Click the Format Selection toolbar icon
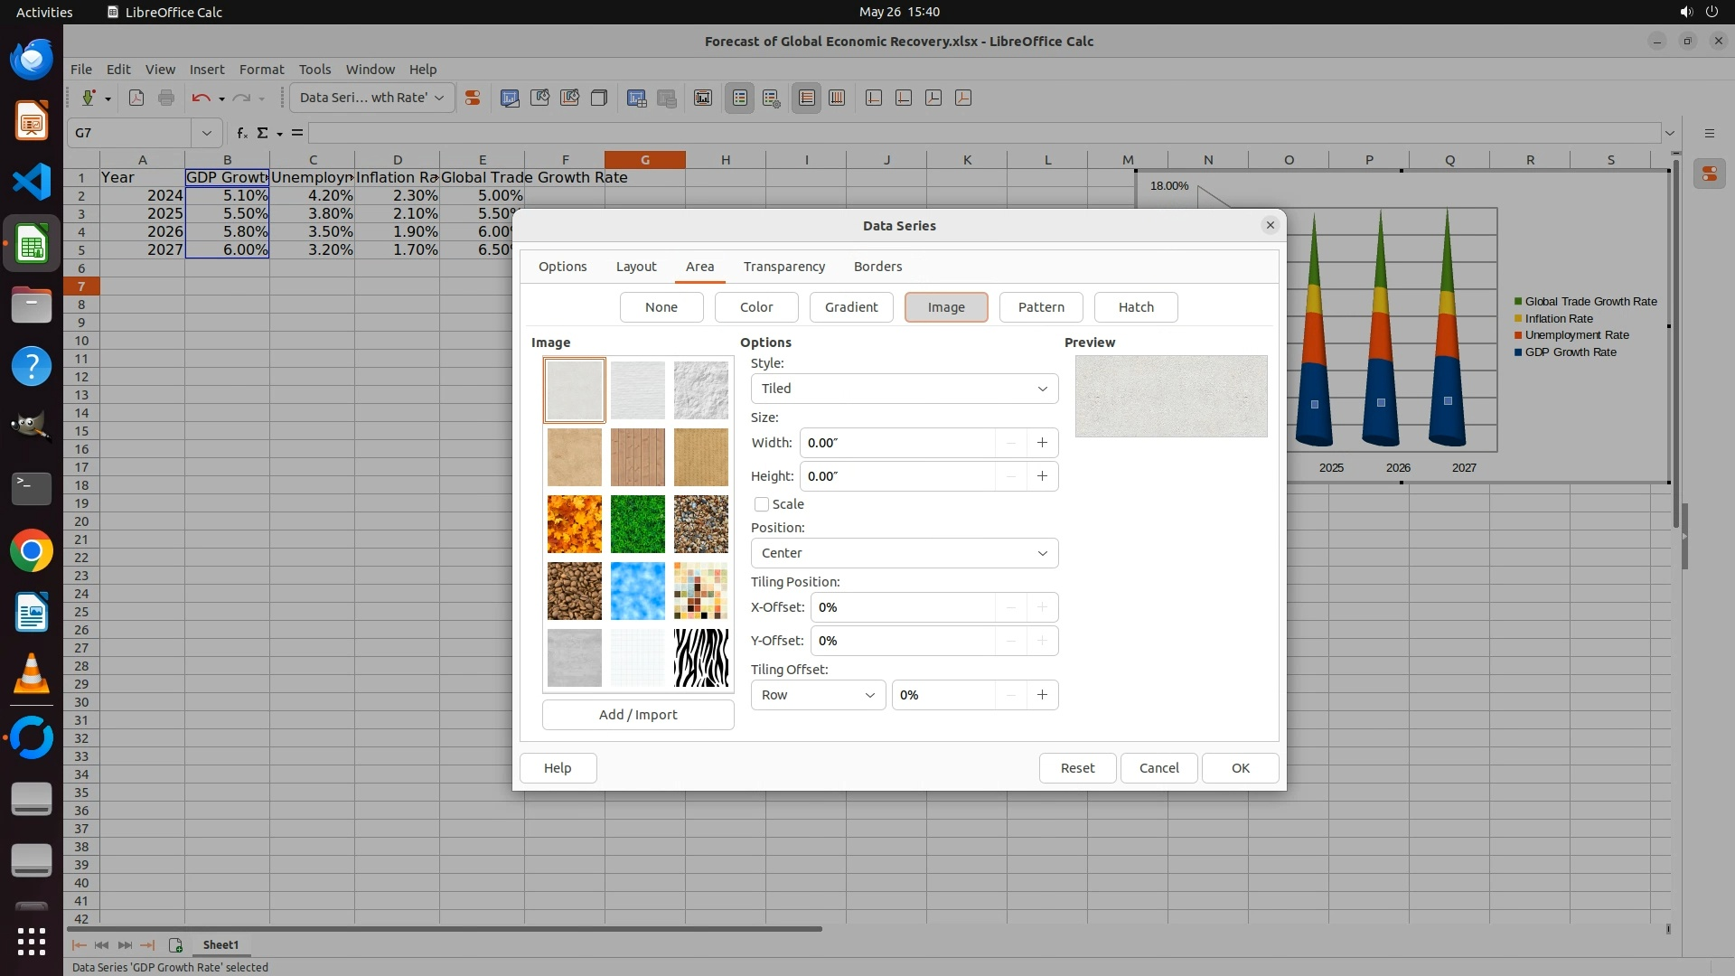Screen dimensions: 1735x976 [472, 98]
